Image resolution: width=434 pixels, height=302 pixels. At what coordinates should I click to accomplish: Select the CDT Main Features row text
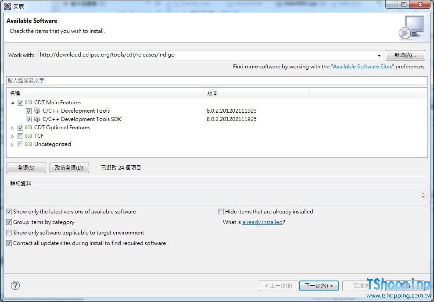57,103
